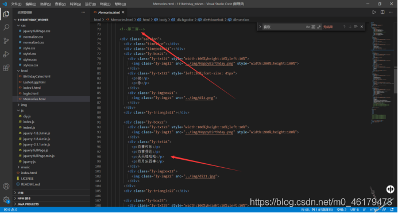The image size is (398, 213).
Task: Open the Run and Debug view
Action: [6, 54]
